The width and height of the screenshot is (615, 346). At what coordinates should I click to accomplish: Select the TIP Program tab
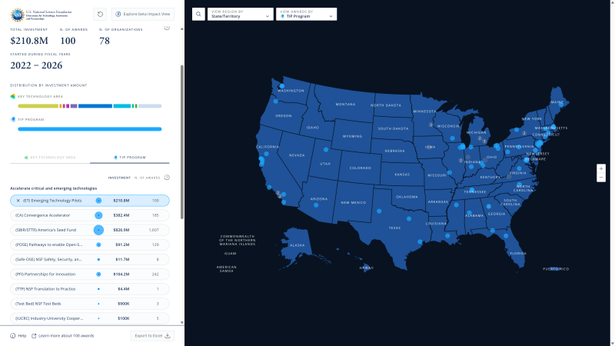tap(129, 157)
